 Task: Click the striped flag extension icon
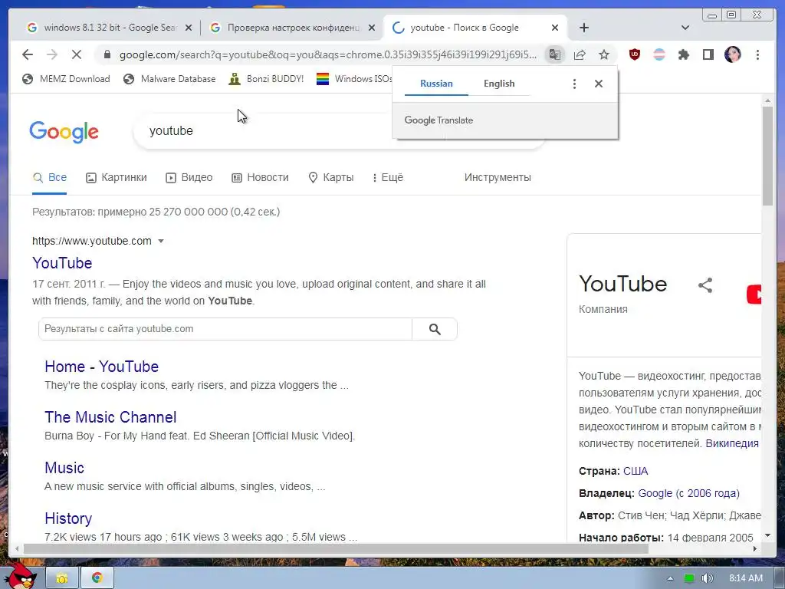[x=659, y=54]
